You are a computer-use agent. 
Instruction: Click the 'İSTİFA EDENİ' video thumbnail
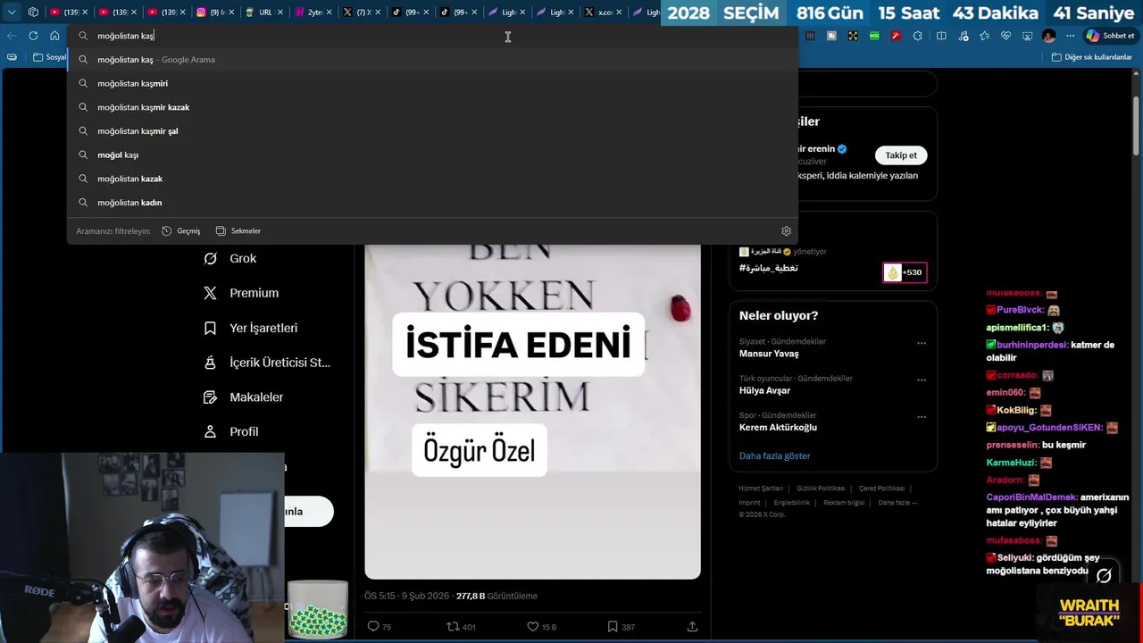[532, 412]
